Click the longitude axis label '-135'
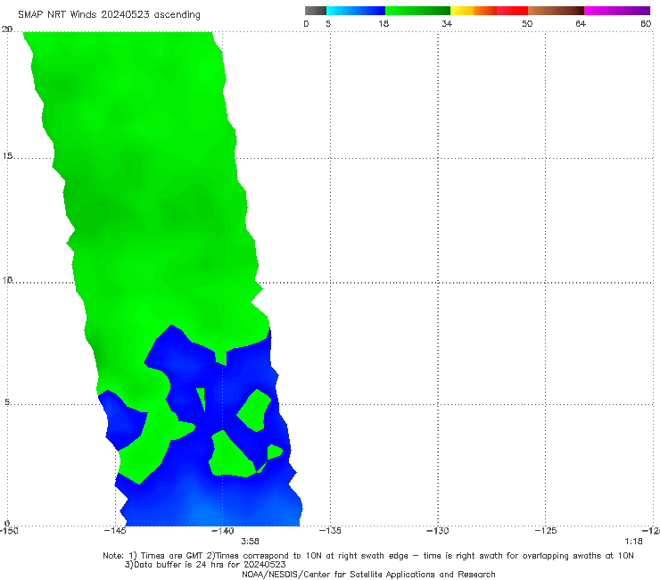660x580 pixels. pyautogui.click(x=330, y=531)
